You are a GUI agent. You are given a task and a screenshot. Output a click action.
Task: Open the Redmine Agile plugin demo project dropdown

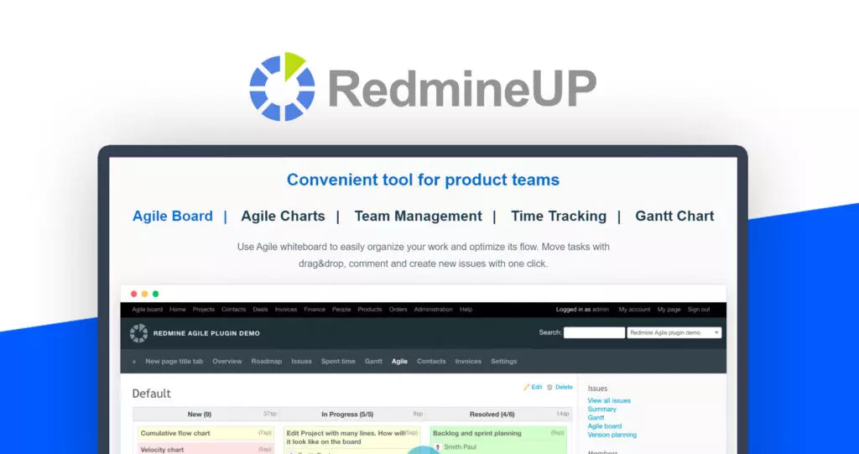[x=674, y=333]
